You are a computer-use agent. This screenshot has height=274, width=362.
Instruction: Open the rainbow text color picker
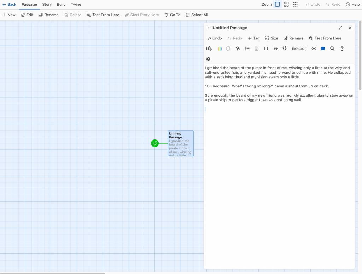pyautogui.click(x=220, y=48)
